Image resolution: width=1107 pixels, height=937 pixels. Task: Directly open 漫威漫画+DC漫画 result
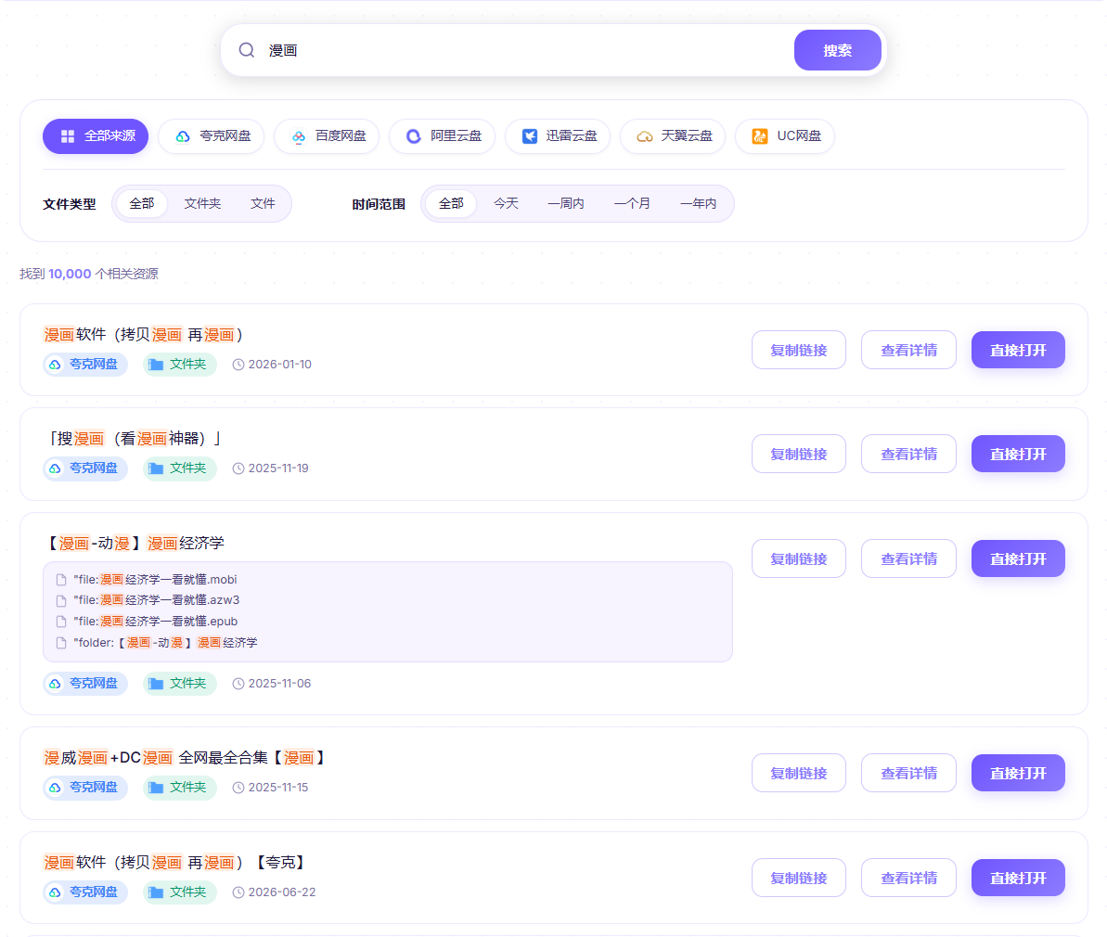coord(1018,773)
